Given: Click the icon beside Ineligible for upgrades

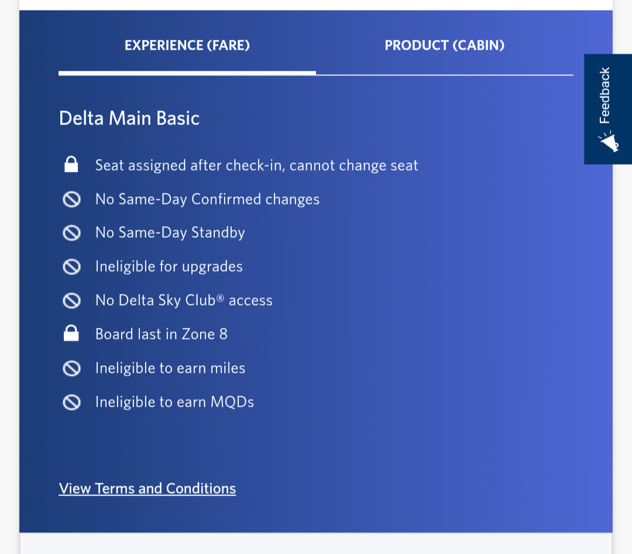Looking at the screenshot, I should tap(71, 266).
